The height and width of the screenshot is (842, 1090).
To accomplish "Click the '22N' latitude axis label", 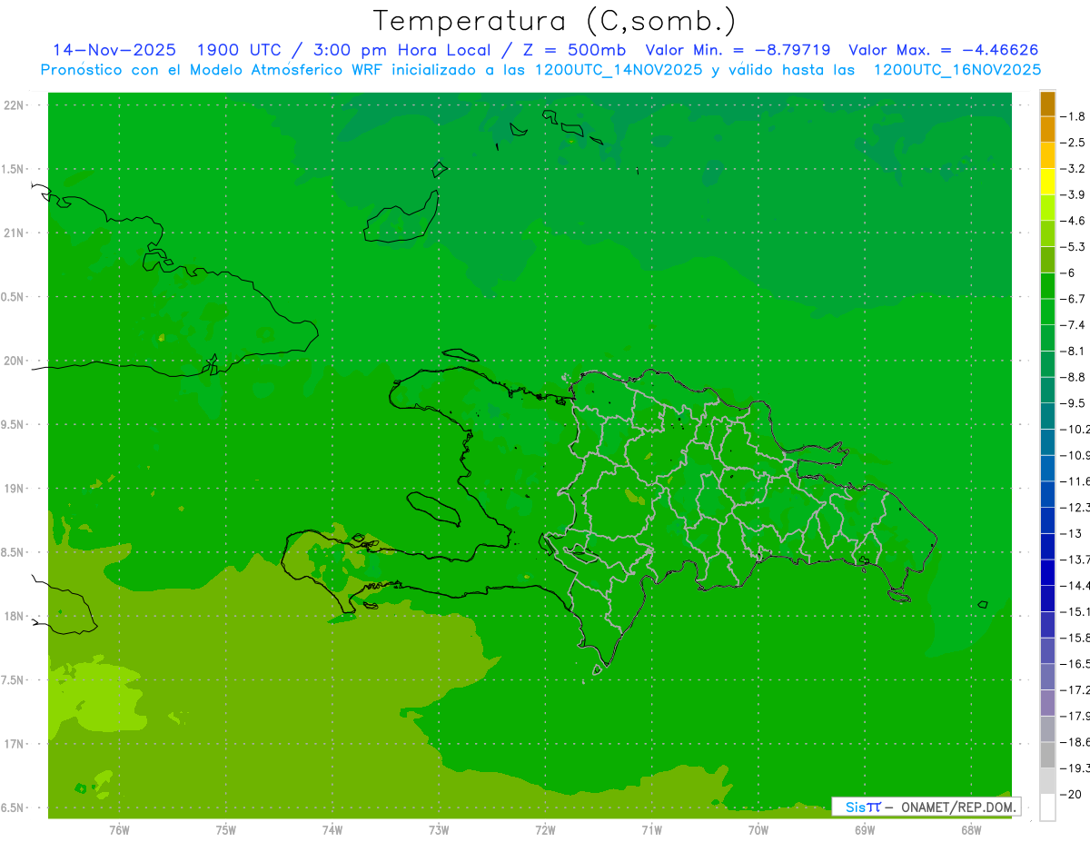I will (14, 105).
